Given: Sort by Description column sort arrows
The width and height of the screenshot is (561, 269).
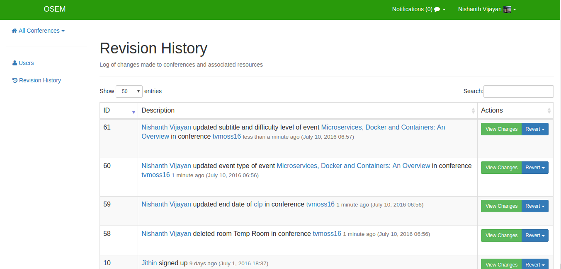Looking at the screenshot, I should [473, 111].
